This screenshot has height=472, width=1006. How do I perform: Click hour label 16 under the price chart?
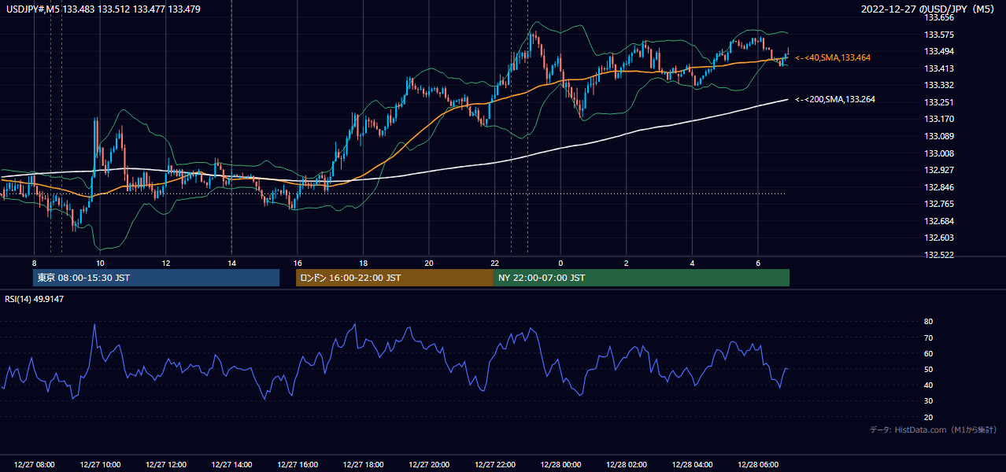click(x=298, y=263)
